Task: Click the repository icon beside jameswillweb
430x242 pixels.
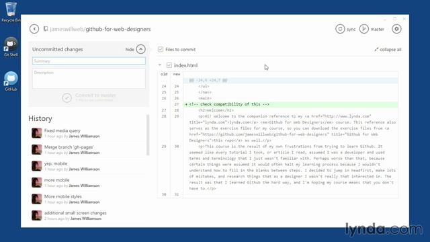Action: click(46, 29)
